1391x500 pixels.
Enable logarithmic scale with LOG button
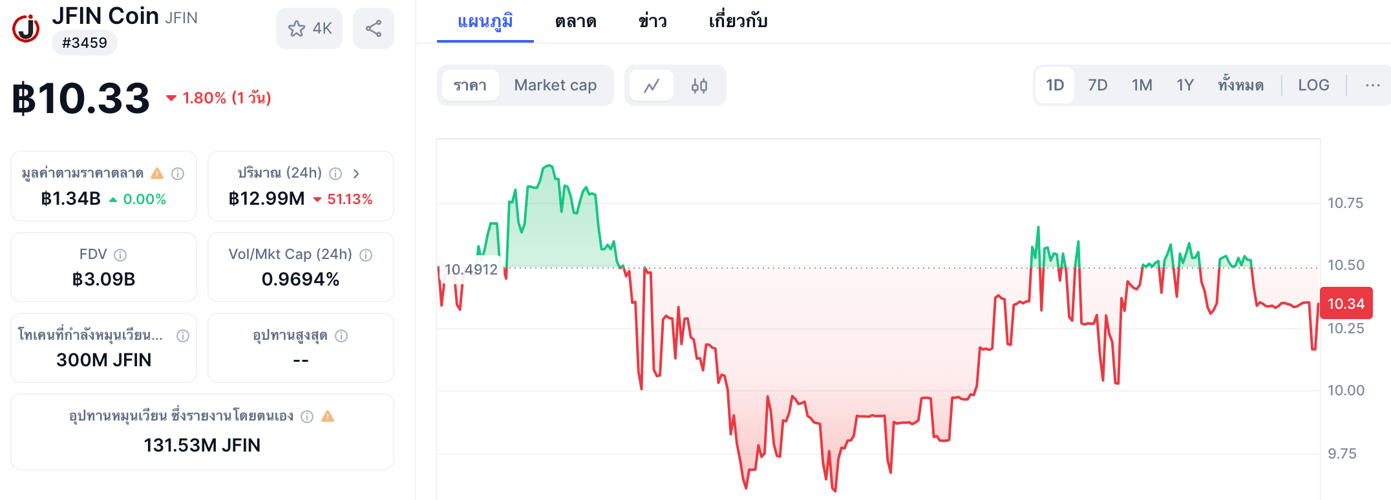(x=1313, y=85)
